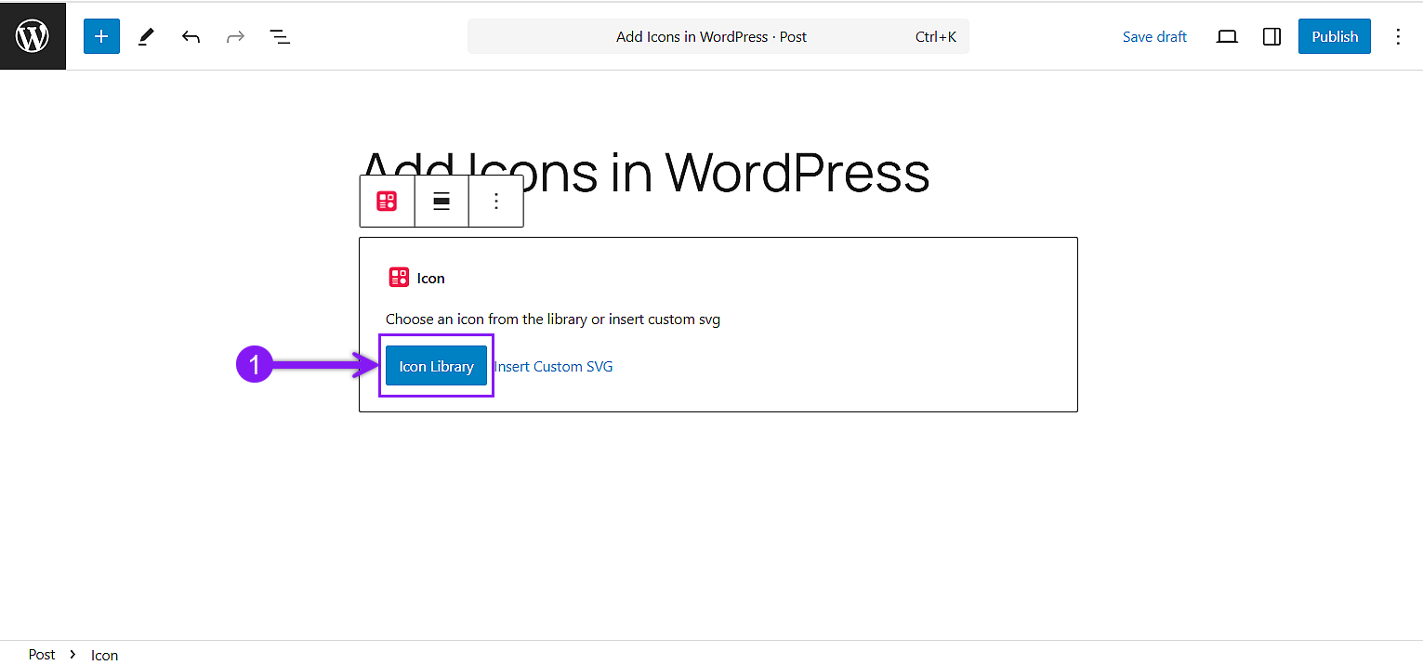Image resolution: width=1423 pixels, height=665 pixels.
Task: Click the preview device icon
Action: coord(1226,35)
